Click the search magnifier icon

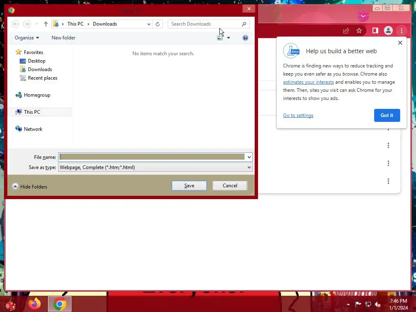pos(244,24)
